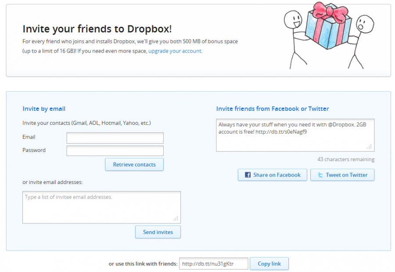Focus the Email input field
395x272 pixels.
(x=115, y=138)
